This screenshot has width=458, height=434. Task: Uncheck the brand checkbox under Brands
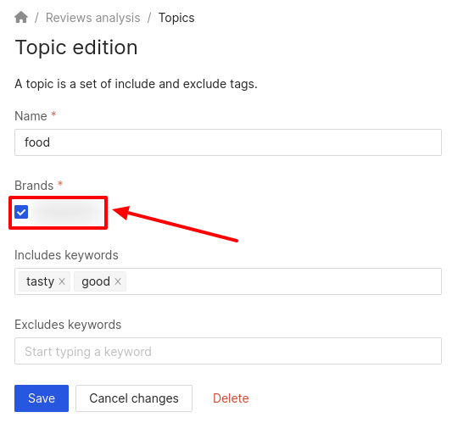[x=21, y=212]
